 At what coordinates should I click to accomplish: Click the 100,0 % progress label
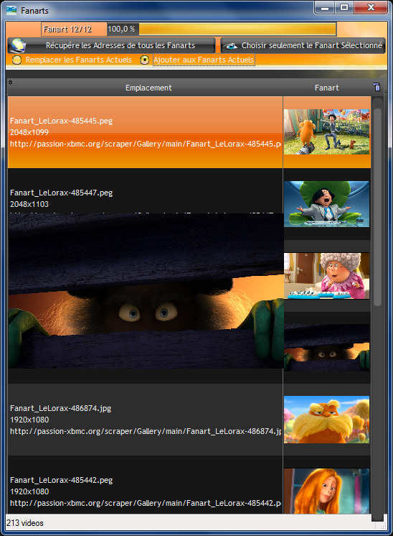[x=121, y=29]
